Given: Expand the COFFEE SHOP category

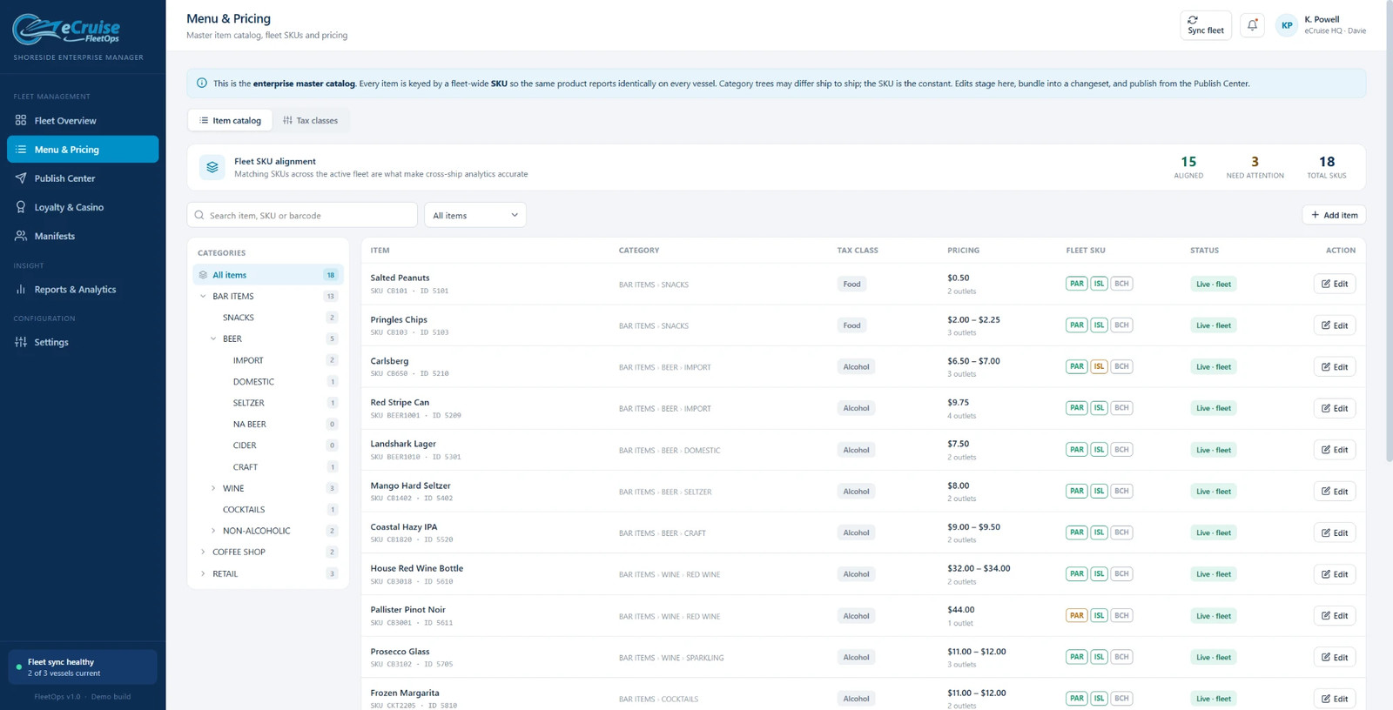Looking at the screenshot, I should point(203,552).
